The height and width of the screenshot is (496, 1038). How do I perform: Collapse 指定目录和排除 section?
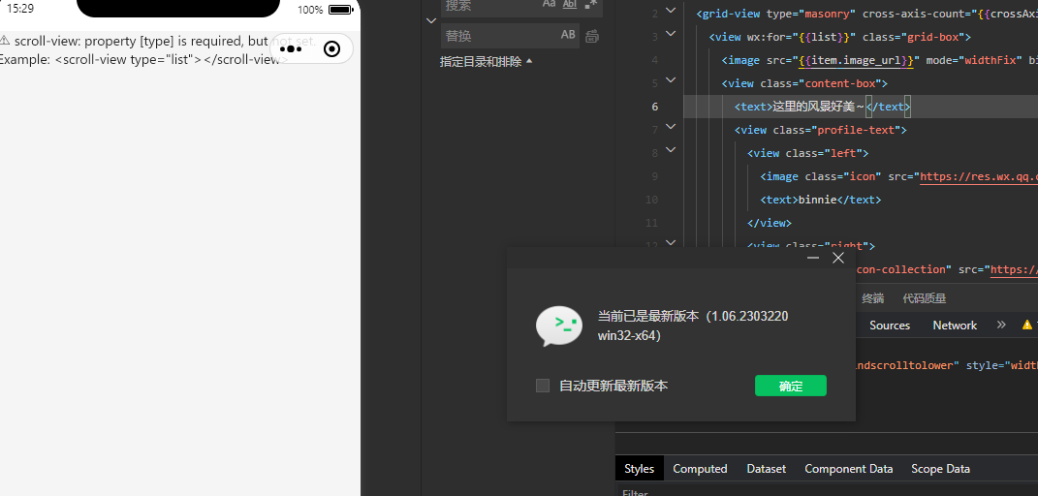[486, 61]
